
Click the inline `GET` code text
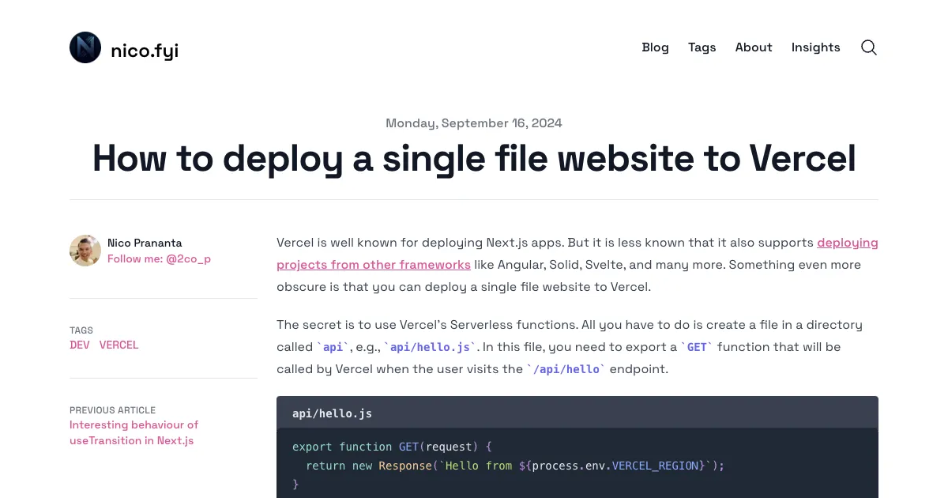tap(697, 347)
